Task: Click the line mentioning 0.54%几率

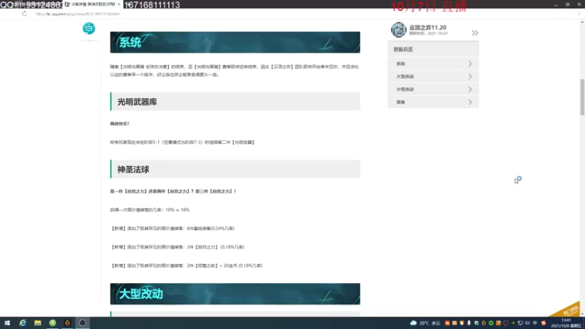Action: click(x=173, y=228)
